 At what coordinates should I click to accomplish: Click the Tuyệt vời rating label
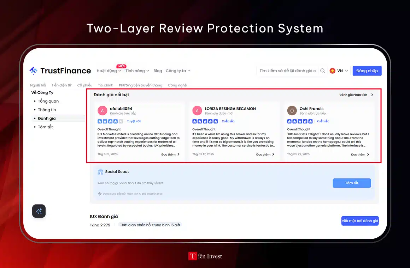coord(134,121)
